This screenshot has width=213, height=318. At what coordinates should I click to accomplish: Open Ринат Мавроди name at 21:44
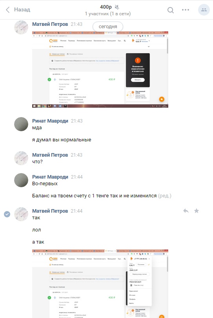(x=50, y=177)
